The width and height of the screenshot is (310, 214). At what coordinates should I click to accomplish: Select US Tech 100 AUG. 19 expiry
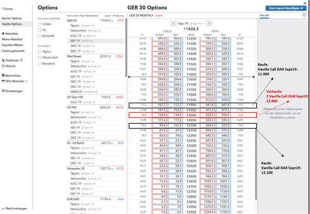coord(95,102)
